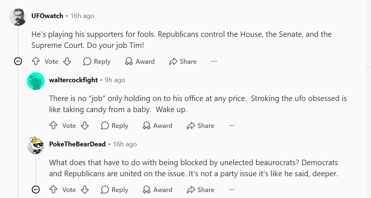
Task: Upvote PokeTheBearDead's comment
Action: click(x=53, y=190)
